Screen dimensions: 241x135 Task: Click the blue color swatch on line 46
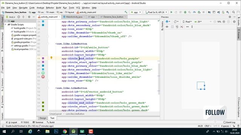pos(43,66)
